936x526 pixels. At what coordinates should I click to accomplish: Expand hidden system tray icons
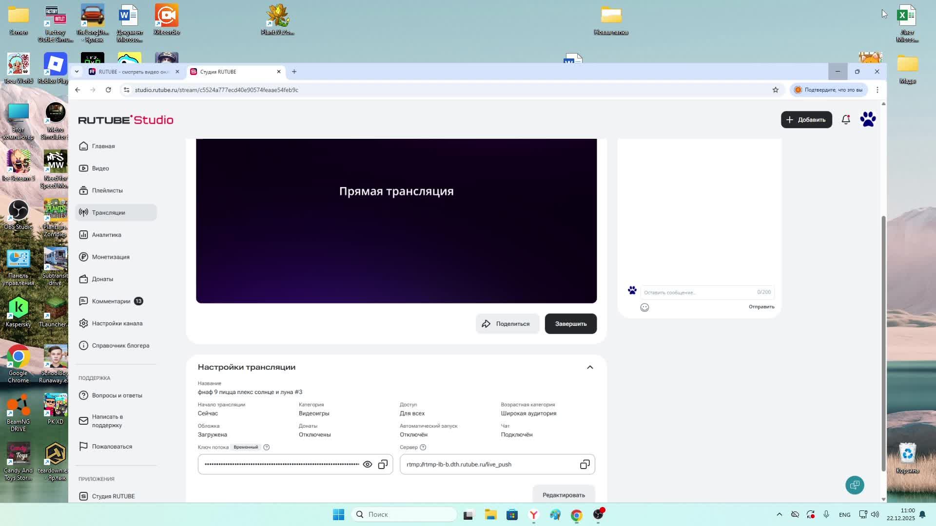coord(779,514)
